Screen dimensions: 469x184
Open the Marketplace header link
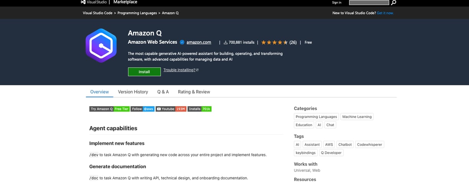point(125,2)
